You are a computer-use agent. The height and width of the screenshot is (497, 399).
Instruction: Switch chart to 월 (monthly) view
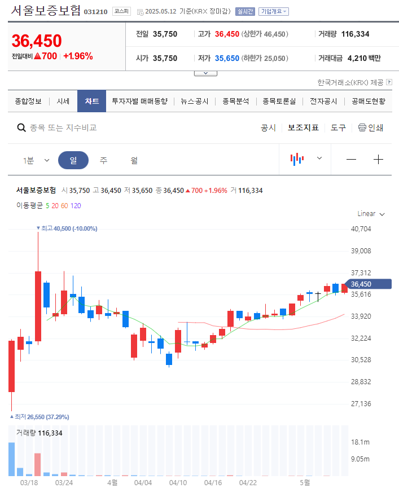click(x=133, y=160)
